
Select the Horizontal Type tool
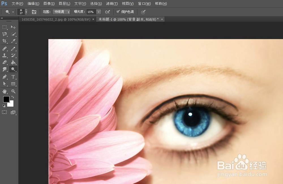coord(13,77)
